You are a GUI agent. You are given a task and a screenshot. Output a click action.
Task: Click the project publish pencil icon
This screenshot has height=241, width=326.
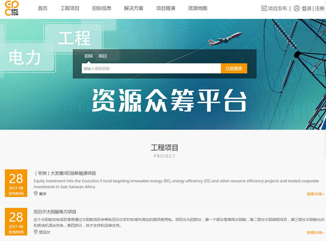pos(264,8)
